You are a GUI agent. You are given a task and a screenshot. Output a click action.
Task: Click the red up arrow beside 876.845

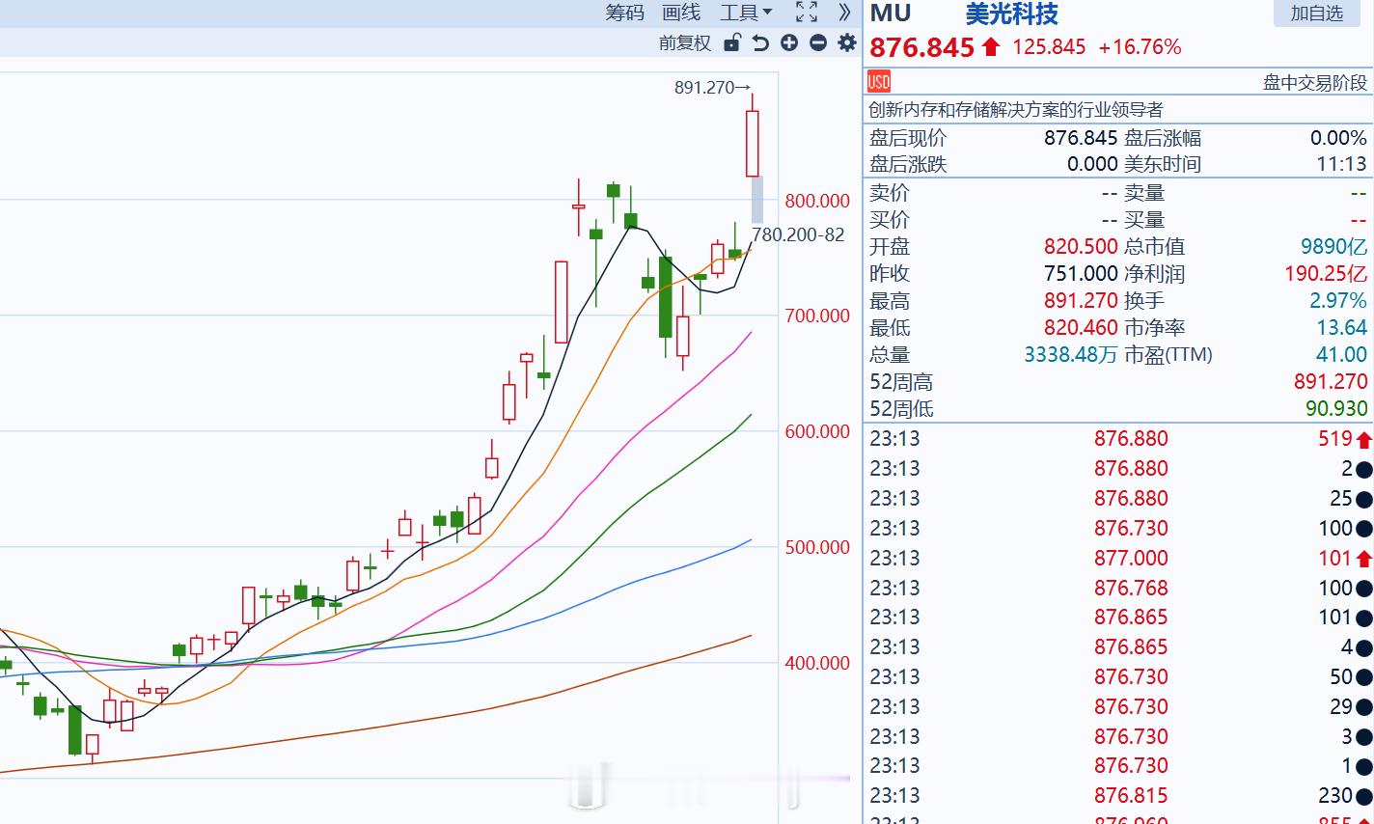tap(991, 46)
